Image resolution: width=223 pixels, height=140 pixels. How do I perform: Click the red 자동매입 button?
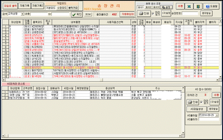click(x=127, y=14)
